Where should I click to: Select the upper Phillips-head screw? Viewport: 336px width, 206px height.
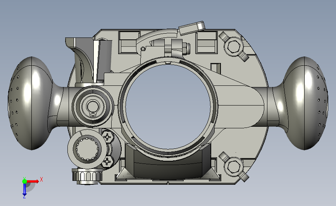coord(108,136)
